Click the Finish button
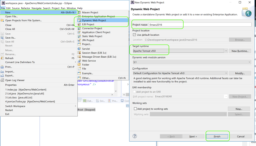The height and width of the screenshot is (146, 256). [217, 136]
